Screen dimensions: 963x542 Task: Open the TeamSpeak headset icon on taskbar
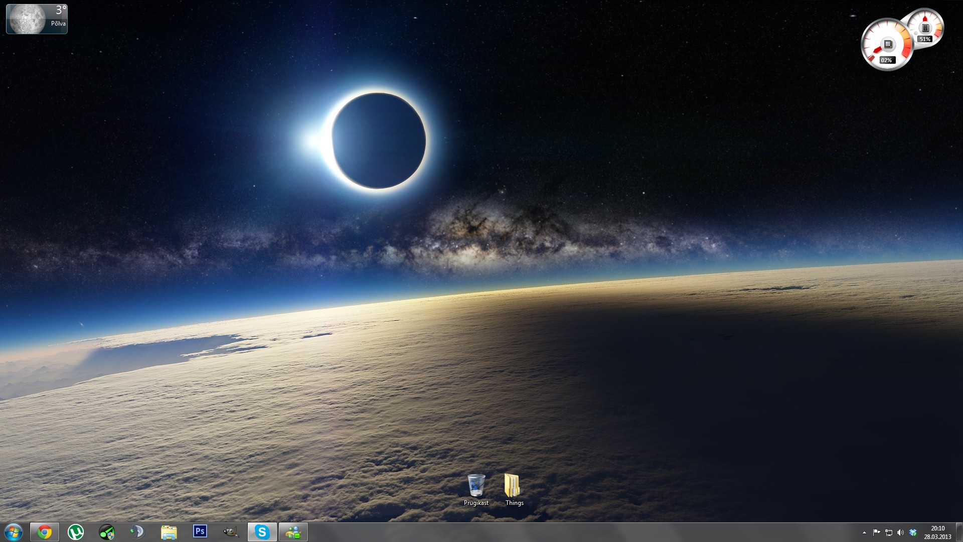tap(137, 532)
